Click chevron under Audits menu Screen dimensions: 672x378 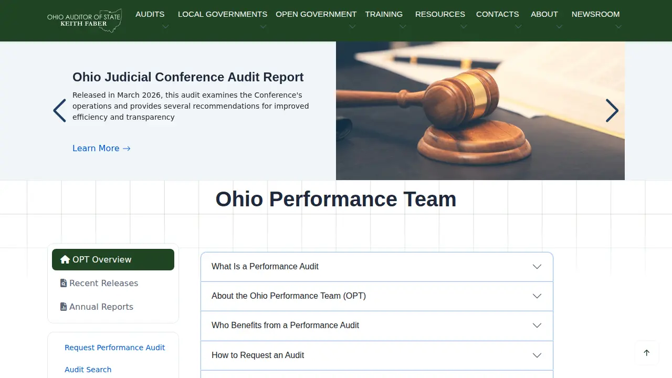(165, 27)
